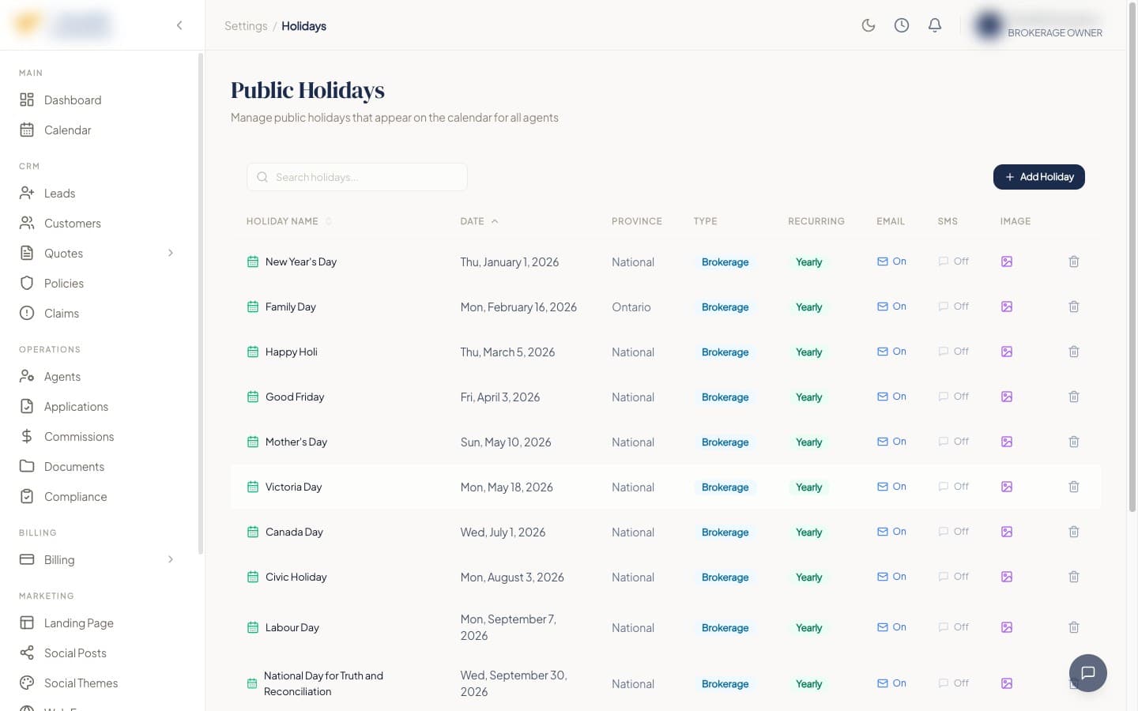Delete the Good Friday holiday
This screenshot has height=711, width=1138.
click(1073, 397)
